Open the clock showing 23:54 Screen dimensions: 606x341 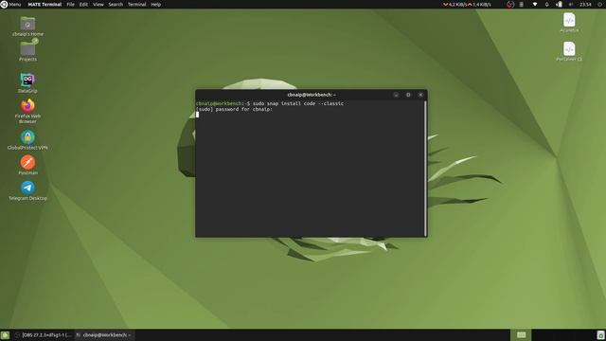point(585,4)
